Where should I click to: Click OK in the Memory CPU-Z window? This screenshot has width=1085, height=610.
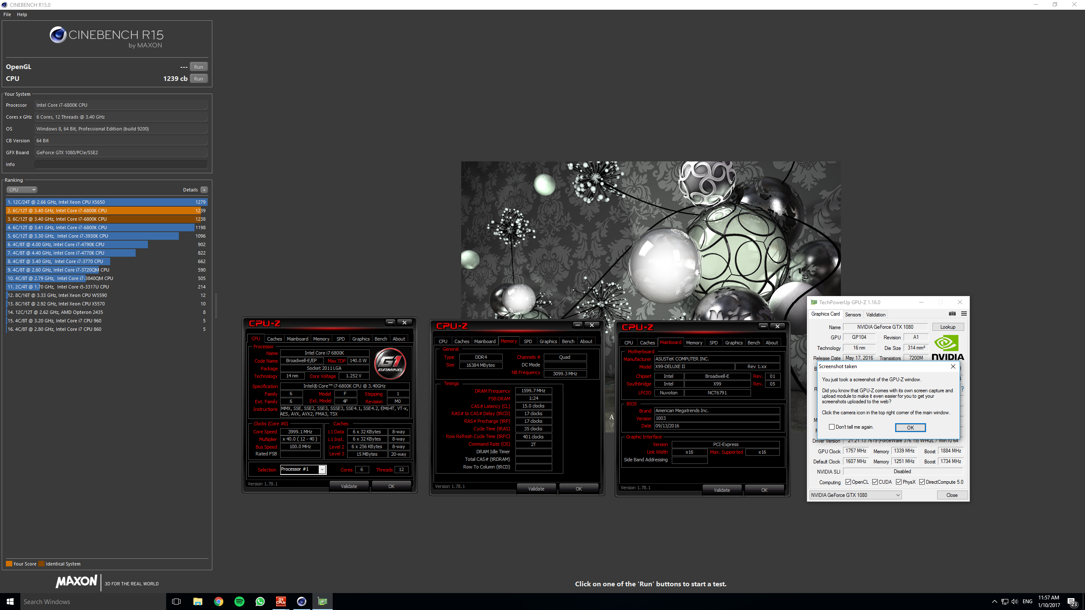579,489
